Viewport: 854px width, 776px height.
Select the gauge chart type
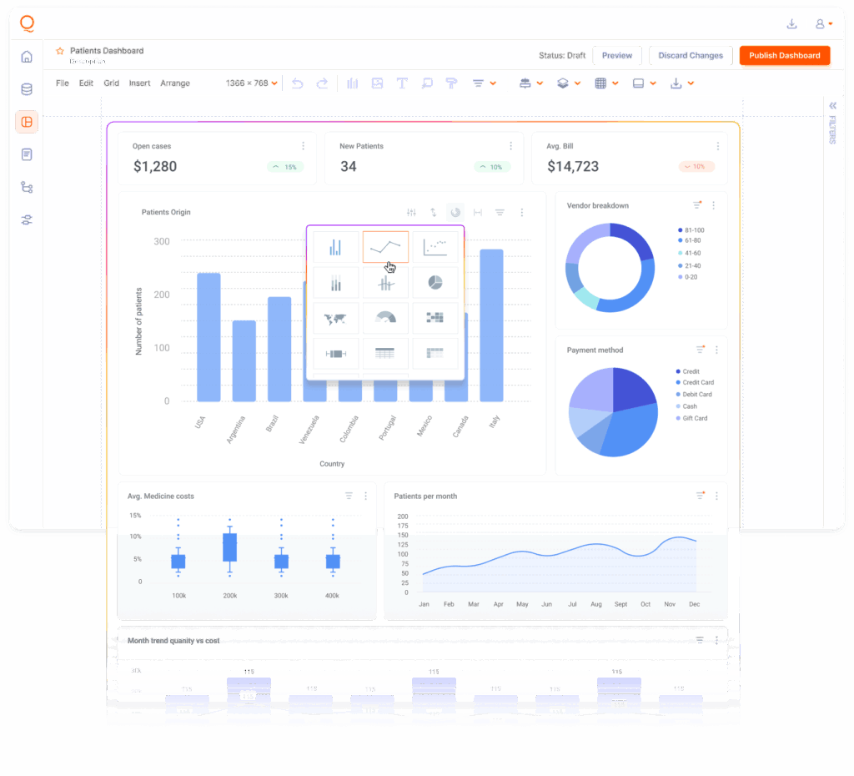385,318
